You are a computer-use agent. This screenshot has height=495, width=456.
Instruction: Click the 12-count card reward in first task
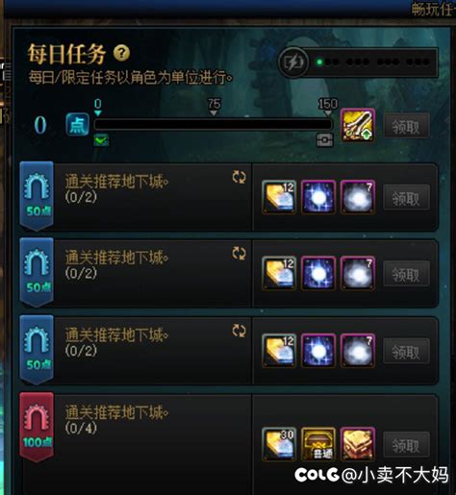[279, 197]
